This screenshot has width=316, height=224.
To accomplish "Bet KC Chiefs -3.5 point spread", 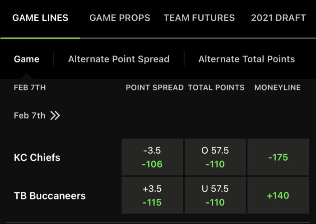I will pos(152,157).
